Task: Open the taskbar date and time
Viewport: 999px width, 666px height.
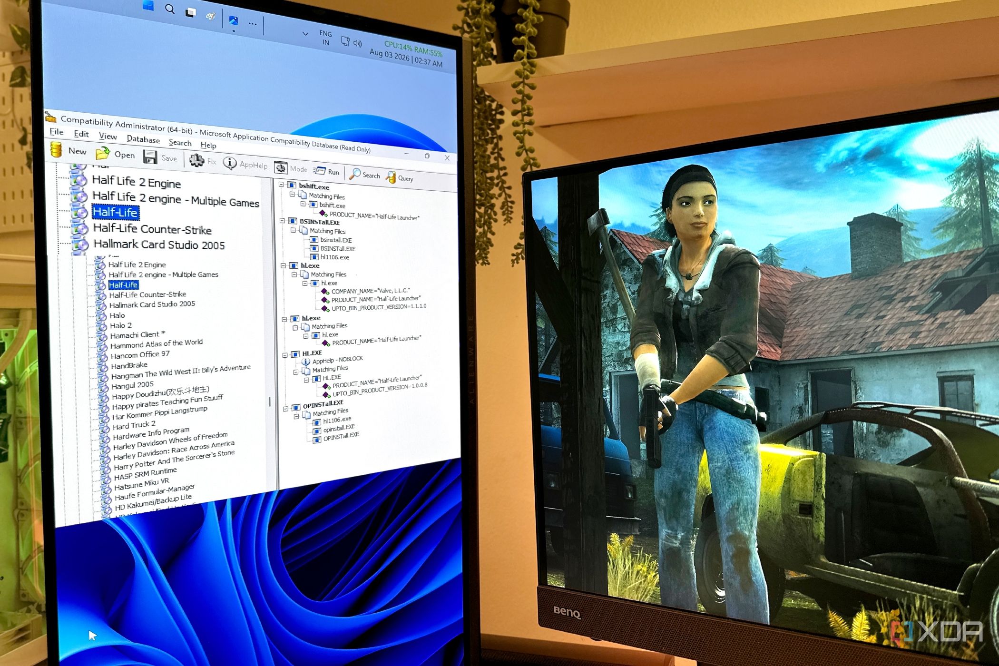Action: [x=406, y=58]
